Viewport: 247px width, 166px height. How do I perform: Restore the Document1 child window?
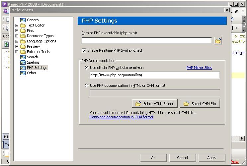[x=237, y=12]
